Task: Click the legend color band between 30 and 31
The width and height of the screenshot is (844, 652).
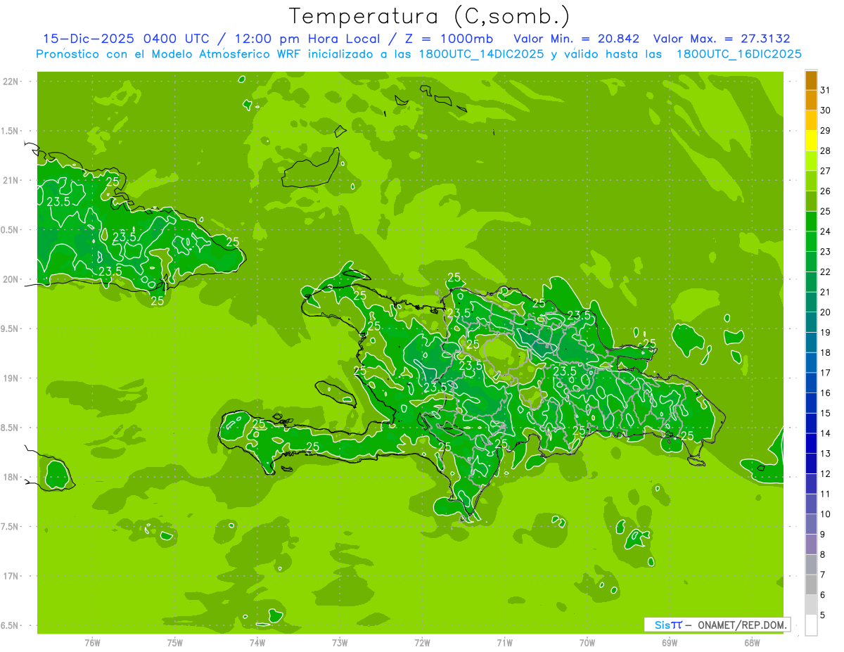Action: [x=811, y=100]
